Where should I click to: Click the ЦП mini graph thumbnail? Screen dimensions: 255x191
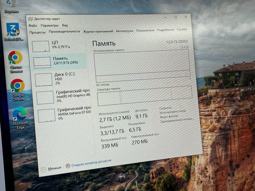click(x=41, y=46)
